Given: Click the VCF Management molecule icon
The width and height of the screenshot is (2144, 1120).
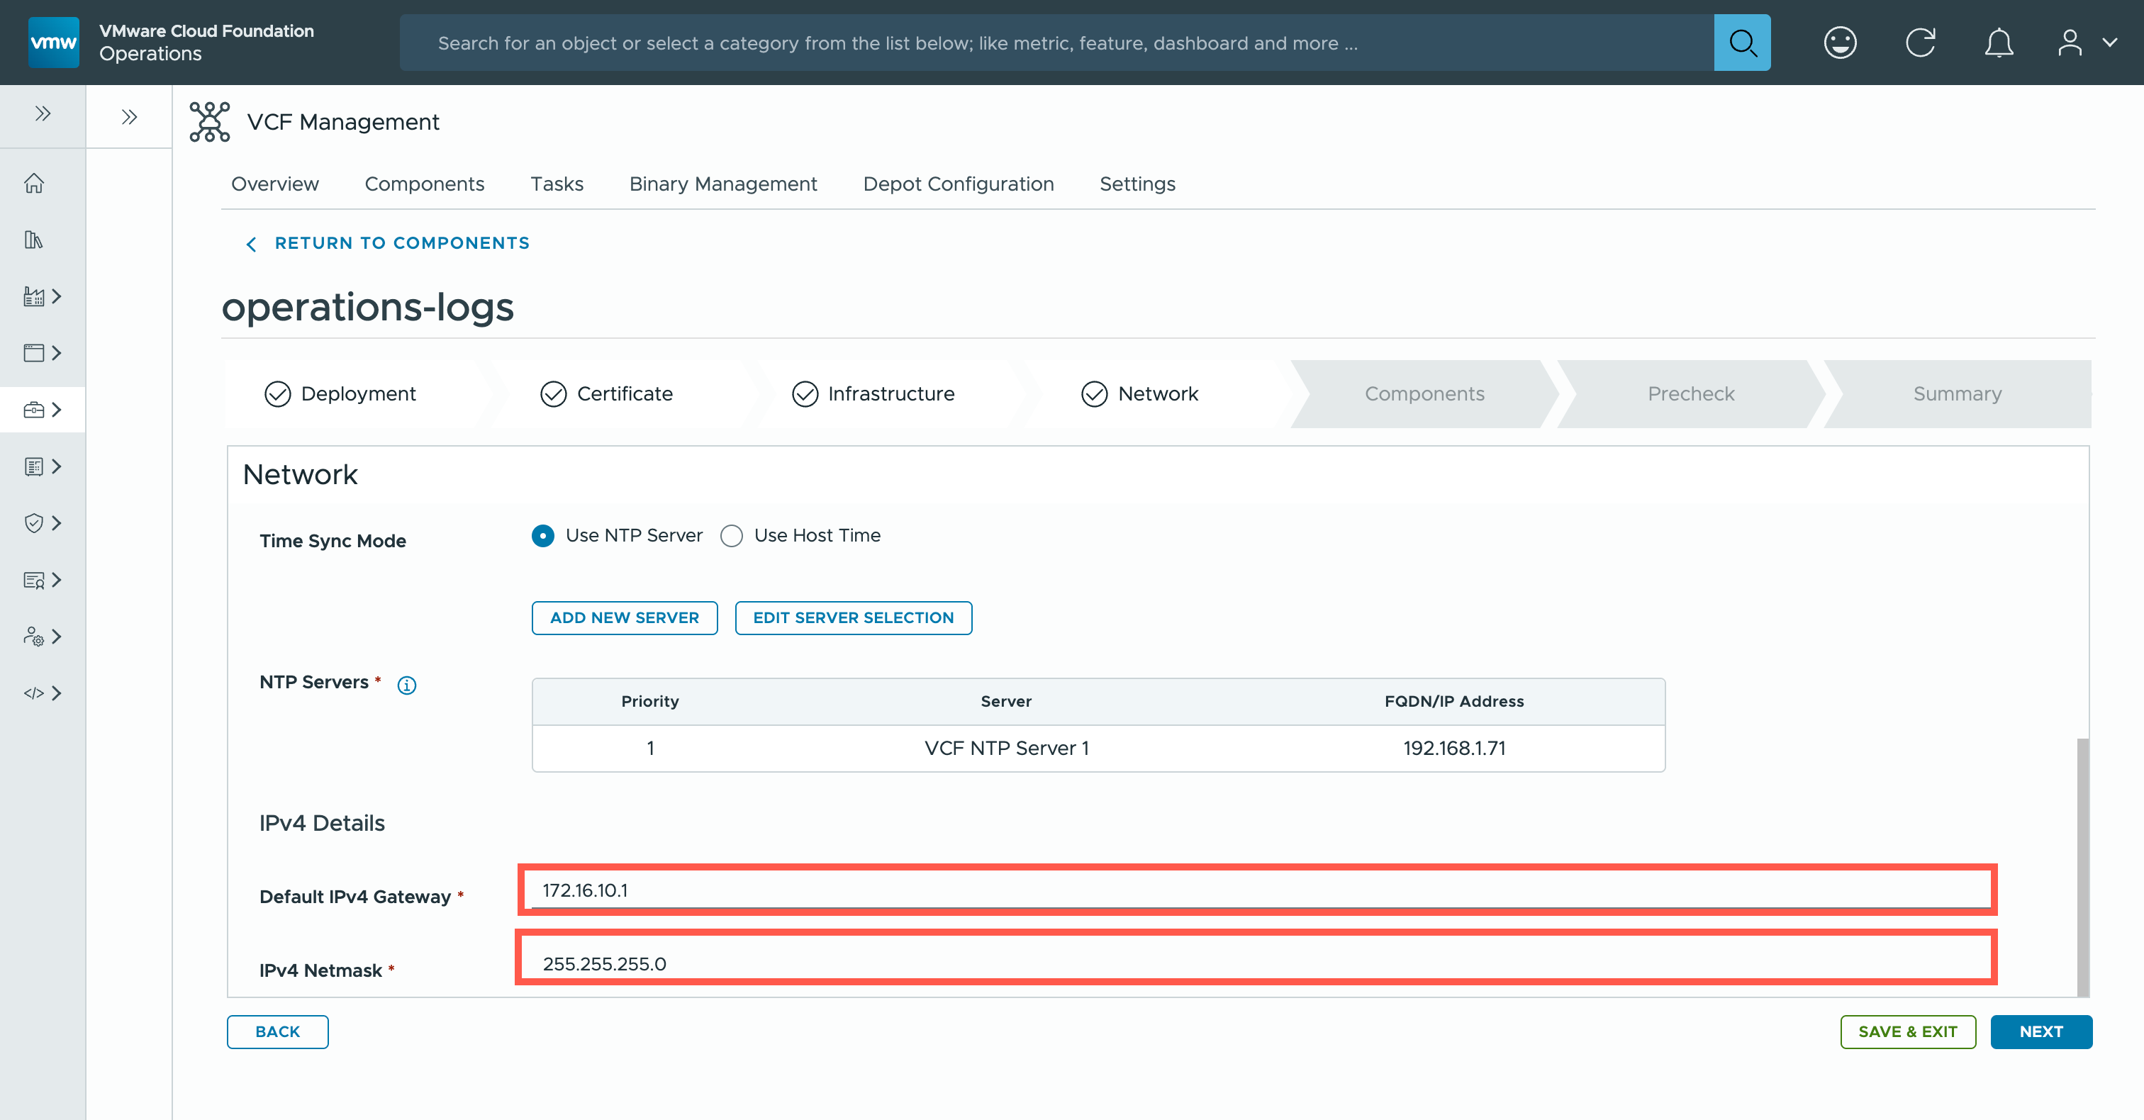Looking at the screenshot, I should pos(209,121).
